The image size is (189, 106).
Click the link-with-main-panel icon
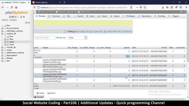(29, 23)
